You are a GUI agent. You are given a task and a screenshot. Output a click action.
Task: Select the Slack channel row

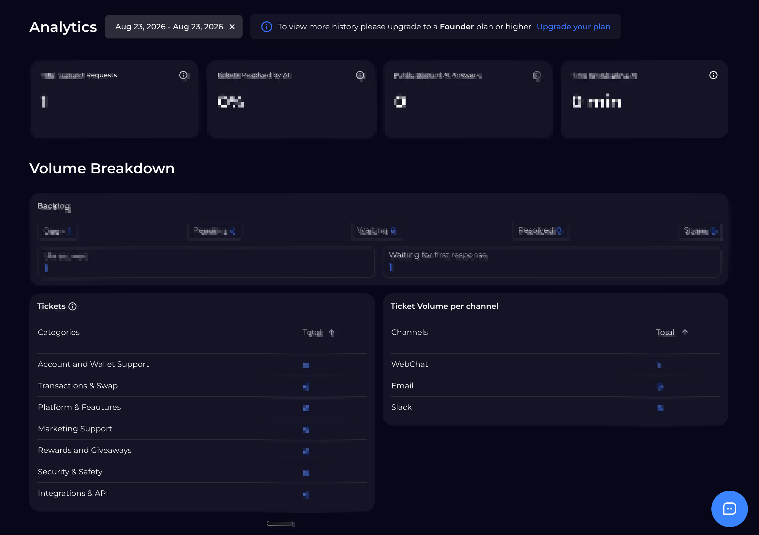click(x=555, y=407)
